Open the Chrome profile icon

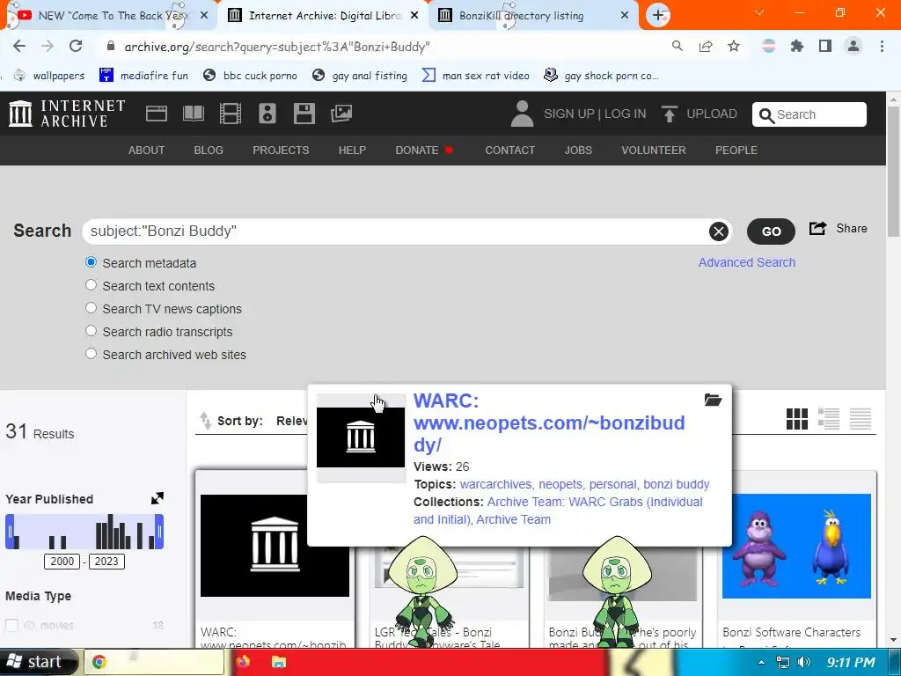[x=853, y=46]
